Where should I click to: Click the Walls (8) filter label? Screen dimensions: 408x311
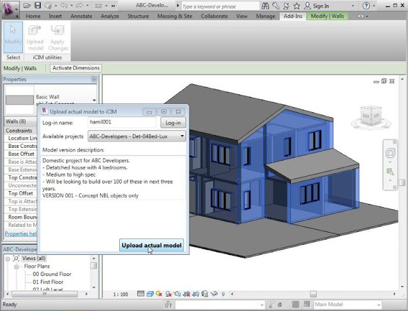(x=15, y=122)
